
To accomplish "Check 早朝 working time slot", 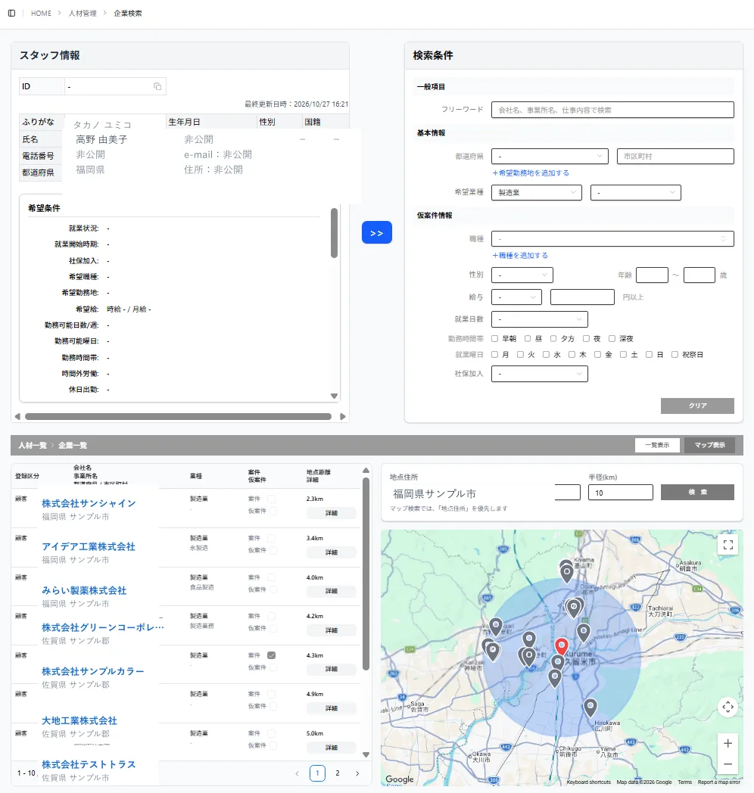I will coord(495,338).
